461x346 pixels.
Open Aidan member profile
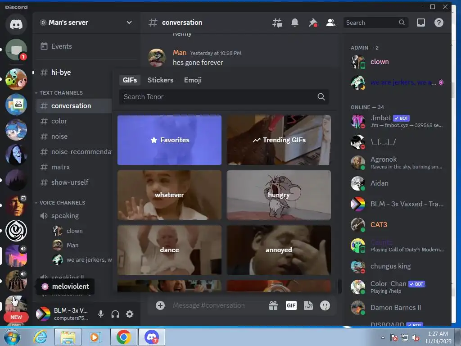[x=398, y=183]
